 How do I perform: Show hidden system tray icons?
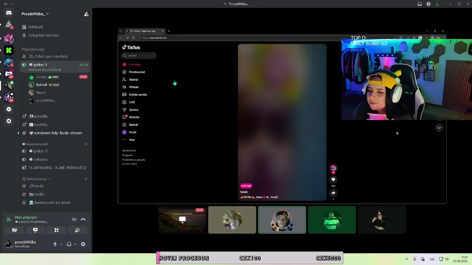click(x=407, y=259)
